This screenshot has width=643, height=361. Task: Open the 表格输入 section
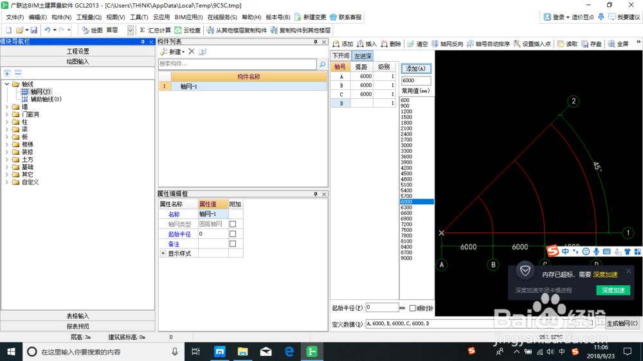coord(78,316)
